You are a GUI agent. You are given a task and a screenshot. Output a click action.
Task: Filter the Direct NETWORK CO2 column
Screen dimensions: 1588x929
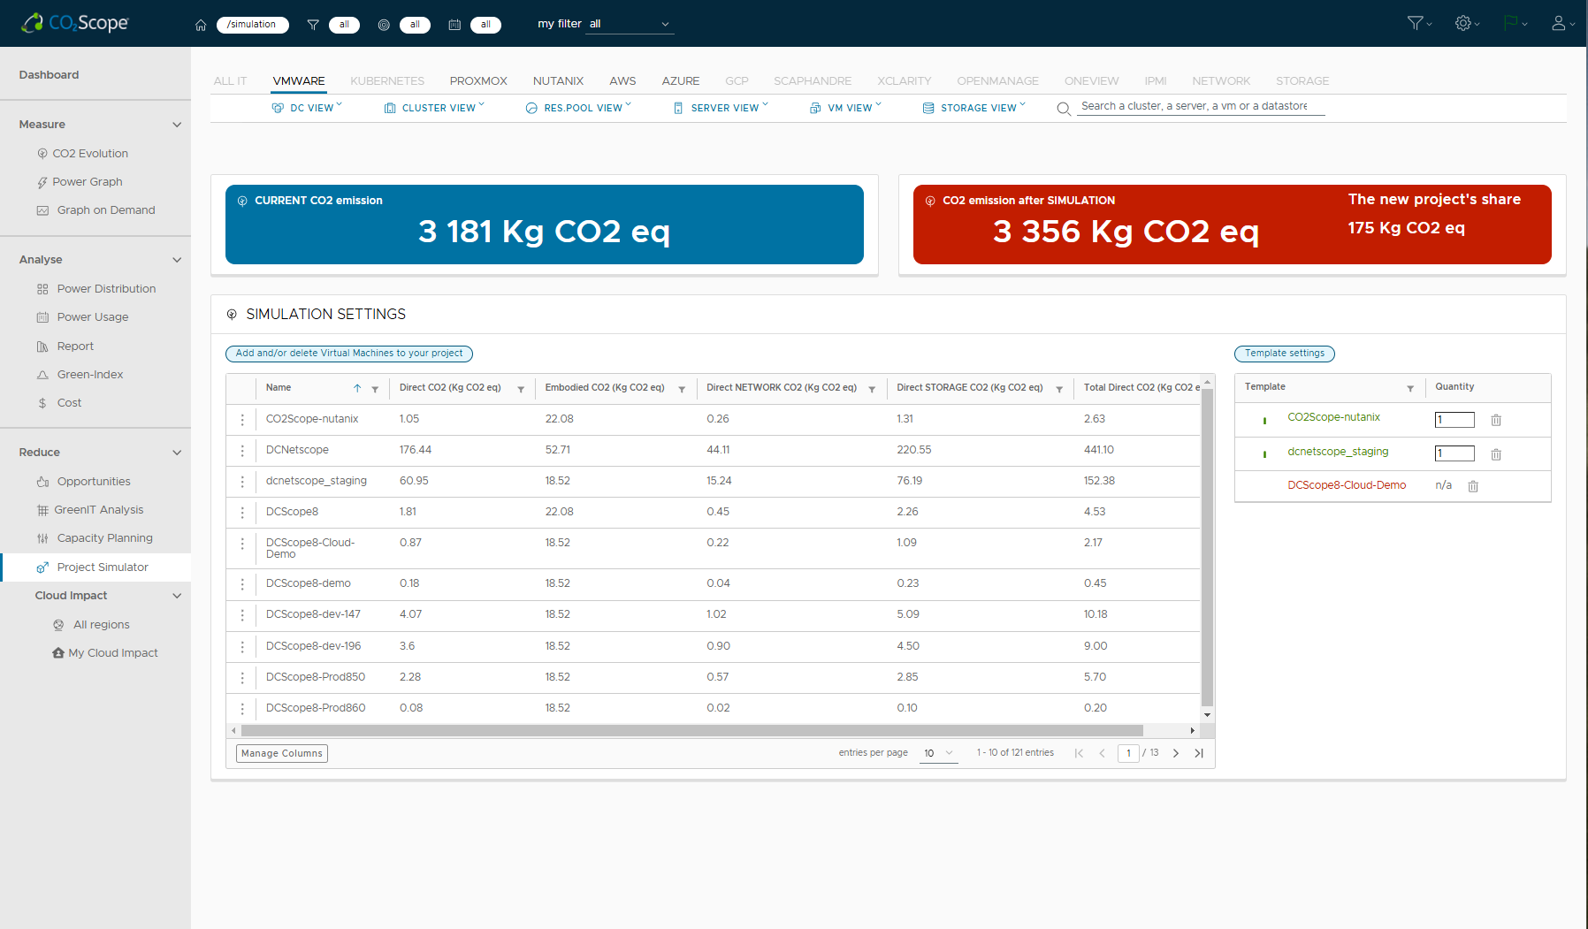pos(872,389)
